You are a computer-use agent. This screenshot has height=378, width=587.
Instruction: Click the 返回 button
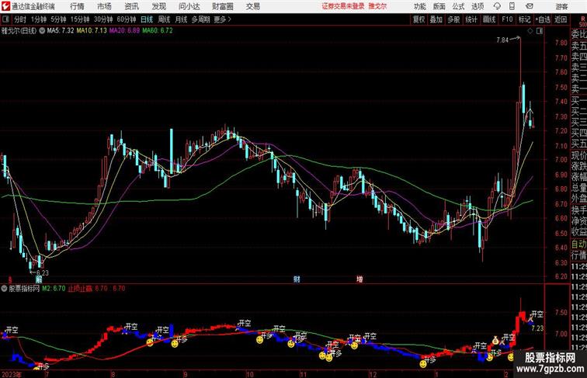(561, 19)
